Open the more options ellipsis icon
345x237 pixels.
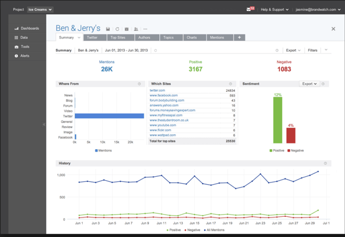(145, 29)
